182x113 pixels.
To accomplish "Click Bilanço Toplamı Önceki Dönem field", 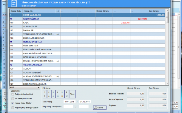I will coord(135,94).
